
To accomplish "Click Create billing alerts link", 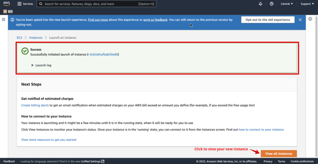I will (x=35, y=105).
